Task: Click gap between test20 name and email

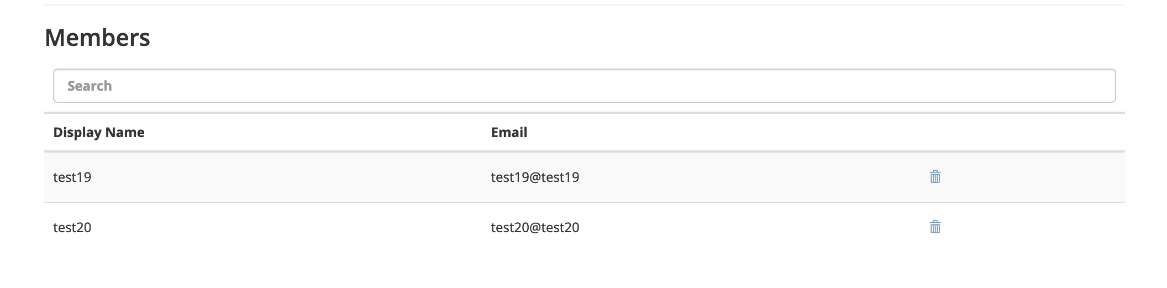Action: coord(287,228)
